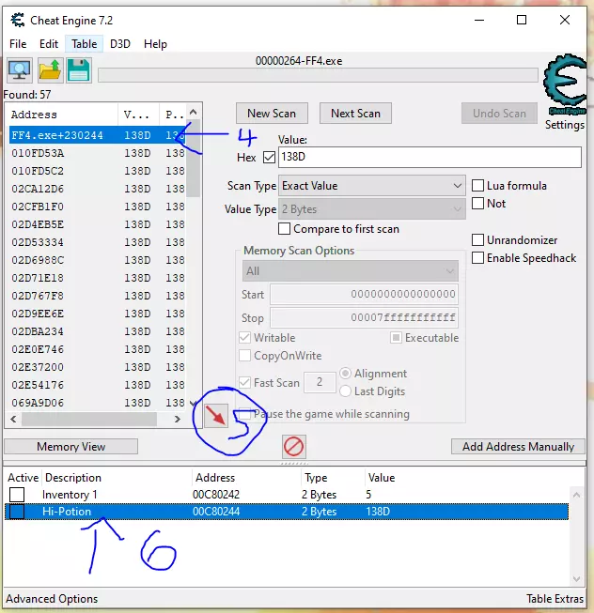This screenshot has height=613, width=594.
Task: Click the Cheat Engine title bar icon
Action: point(18,20)
